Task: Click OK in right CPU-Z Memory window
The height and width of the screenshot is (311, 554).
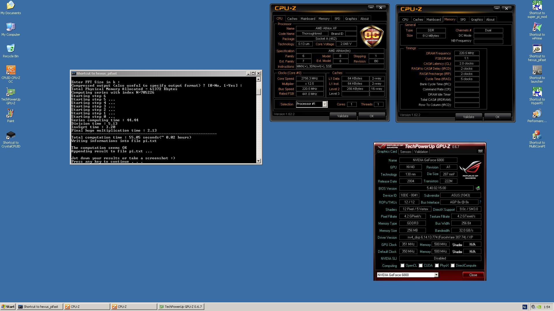Action: point(497,117)
